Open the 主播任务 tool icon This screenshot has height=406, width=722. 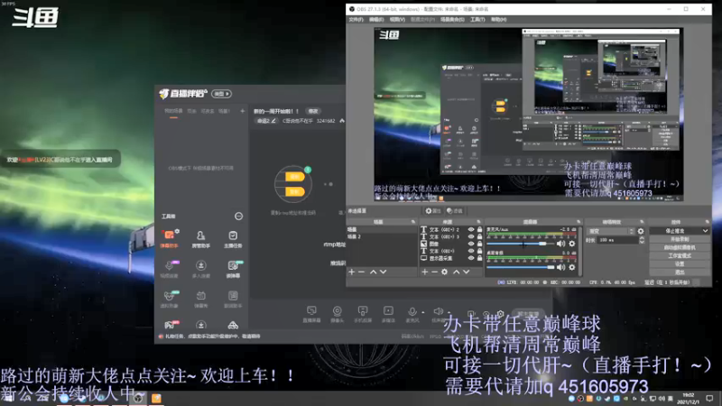pos(233,239)
